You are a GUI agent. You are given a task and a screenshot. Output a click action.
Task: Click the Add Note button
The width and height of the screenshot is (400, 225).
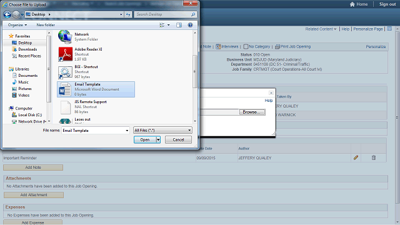(33, 167)
